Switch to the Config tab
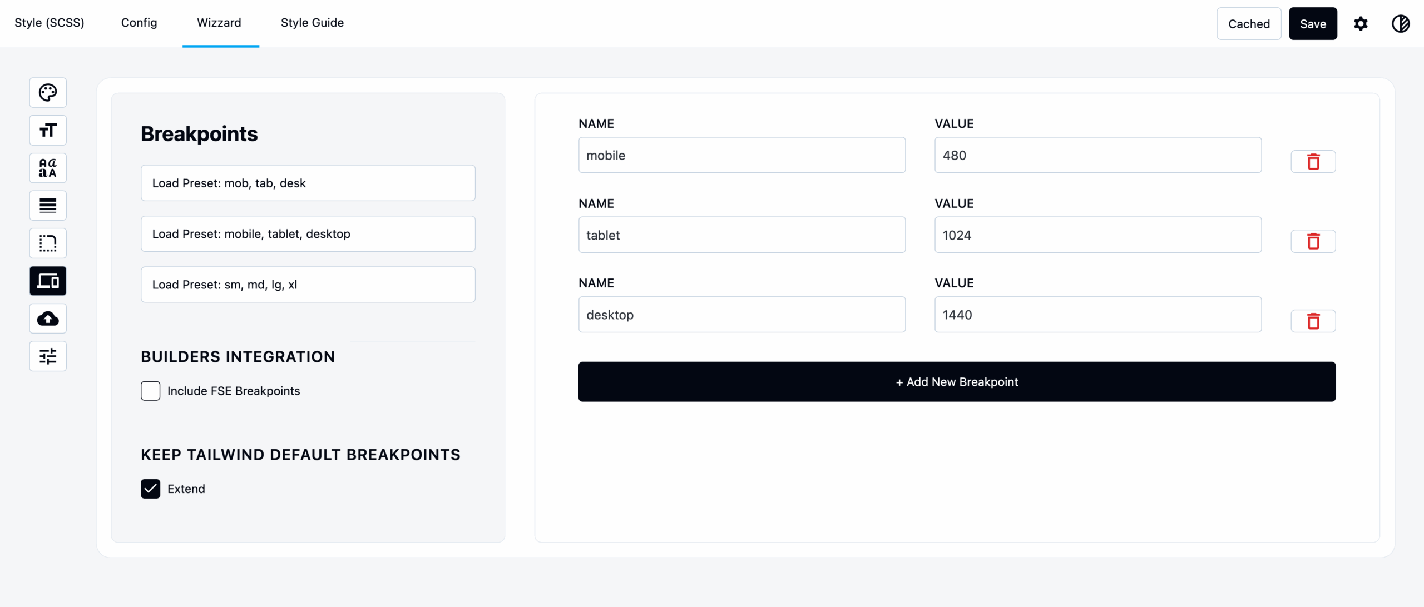The image size is (1424, 607). coord(139,23)
